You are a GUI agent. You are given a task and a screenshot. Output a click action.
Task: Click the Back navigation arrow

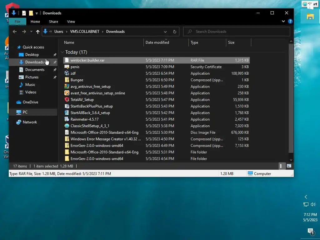15,32
